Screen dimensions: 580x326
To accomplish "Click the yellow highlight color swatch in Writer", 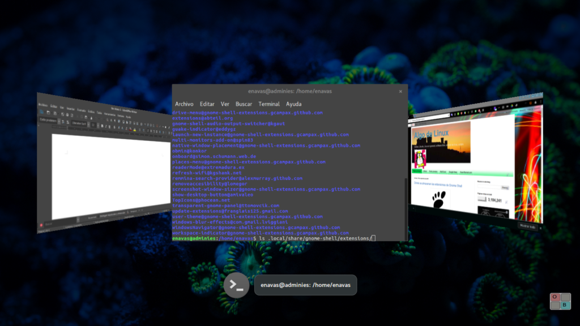I will [x=135, y=130].
